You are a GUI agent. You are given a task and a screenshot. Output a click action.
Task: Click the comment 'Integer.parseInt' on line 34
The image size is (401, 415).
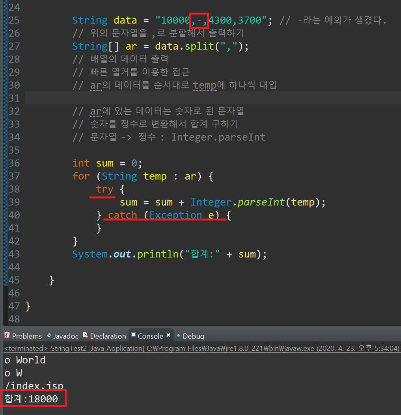[x=218, y=137]
